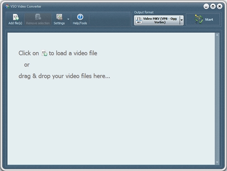This screenshot has height=171, width=227.
Task: Click the Start button label
Action: pos(209,20)
